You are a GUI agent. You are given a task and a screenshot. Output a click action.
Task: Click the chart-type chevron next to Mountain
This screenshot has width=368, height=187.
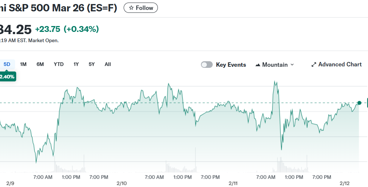(x=292, y=65)
